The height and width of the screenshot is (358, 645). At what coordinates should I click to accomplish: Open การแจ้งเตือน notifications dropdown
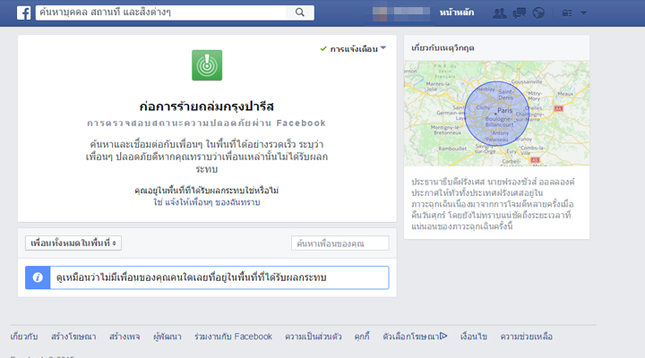pyautogui.click(x=353, y=49)
